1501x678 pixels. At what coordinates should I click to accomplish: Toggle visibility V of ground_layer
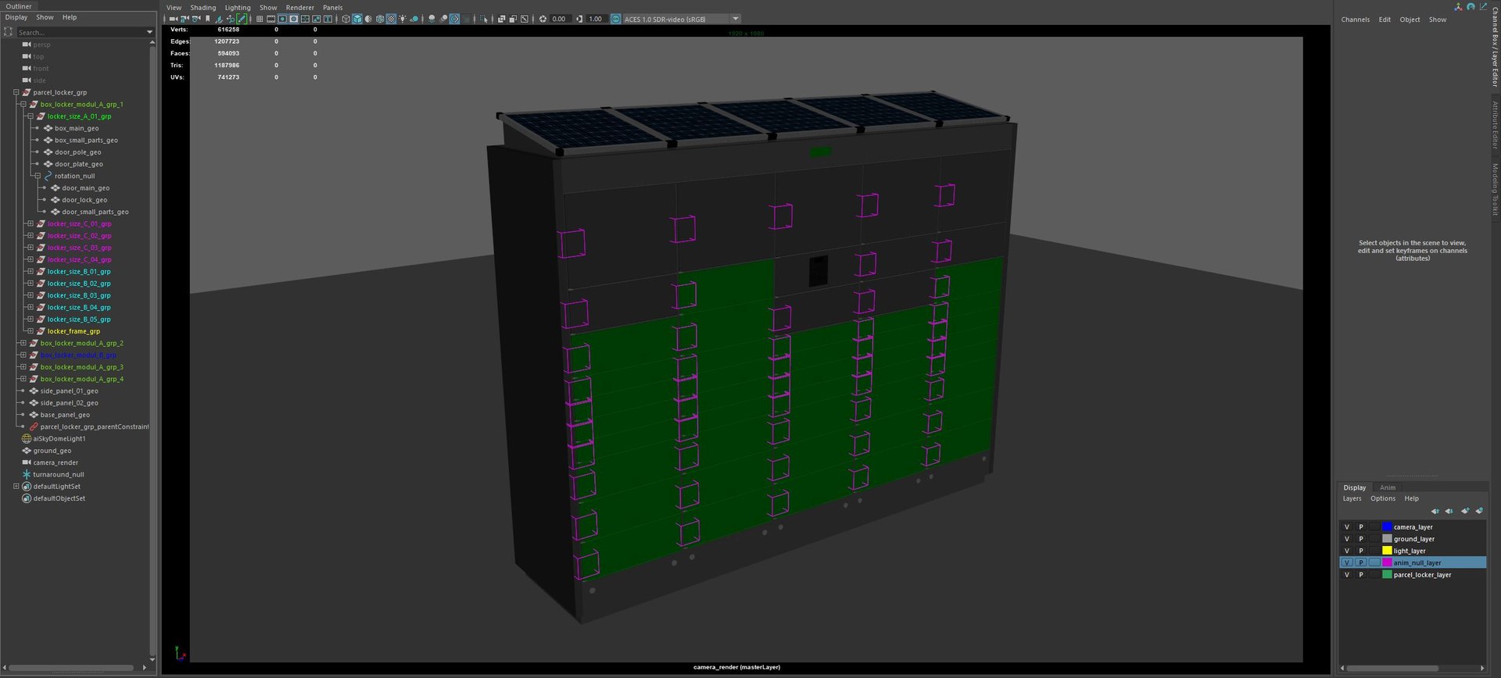(x=1346, y=539)
